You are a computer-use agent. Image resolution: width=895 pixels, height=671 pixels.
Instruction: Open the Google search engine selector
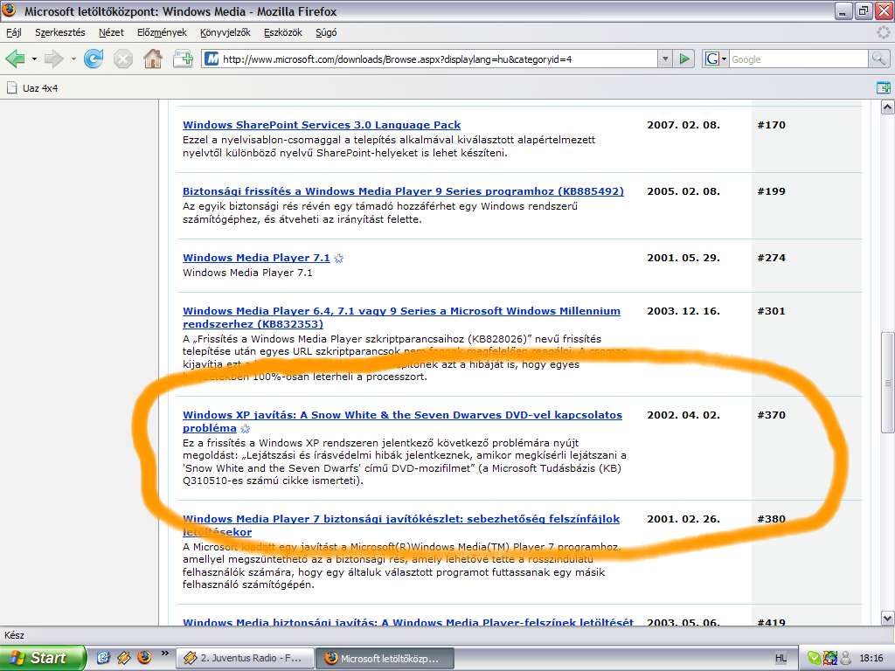click(x=716, y=59)
